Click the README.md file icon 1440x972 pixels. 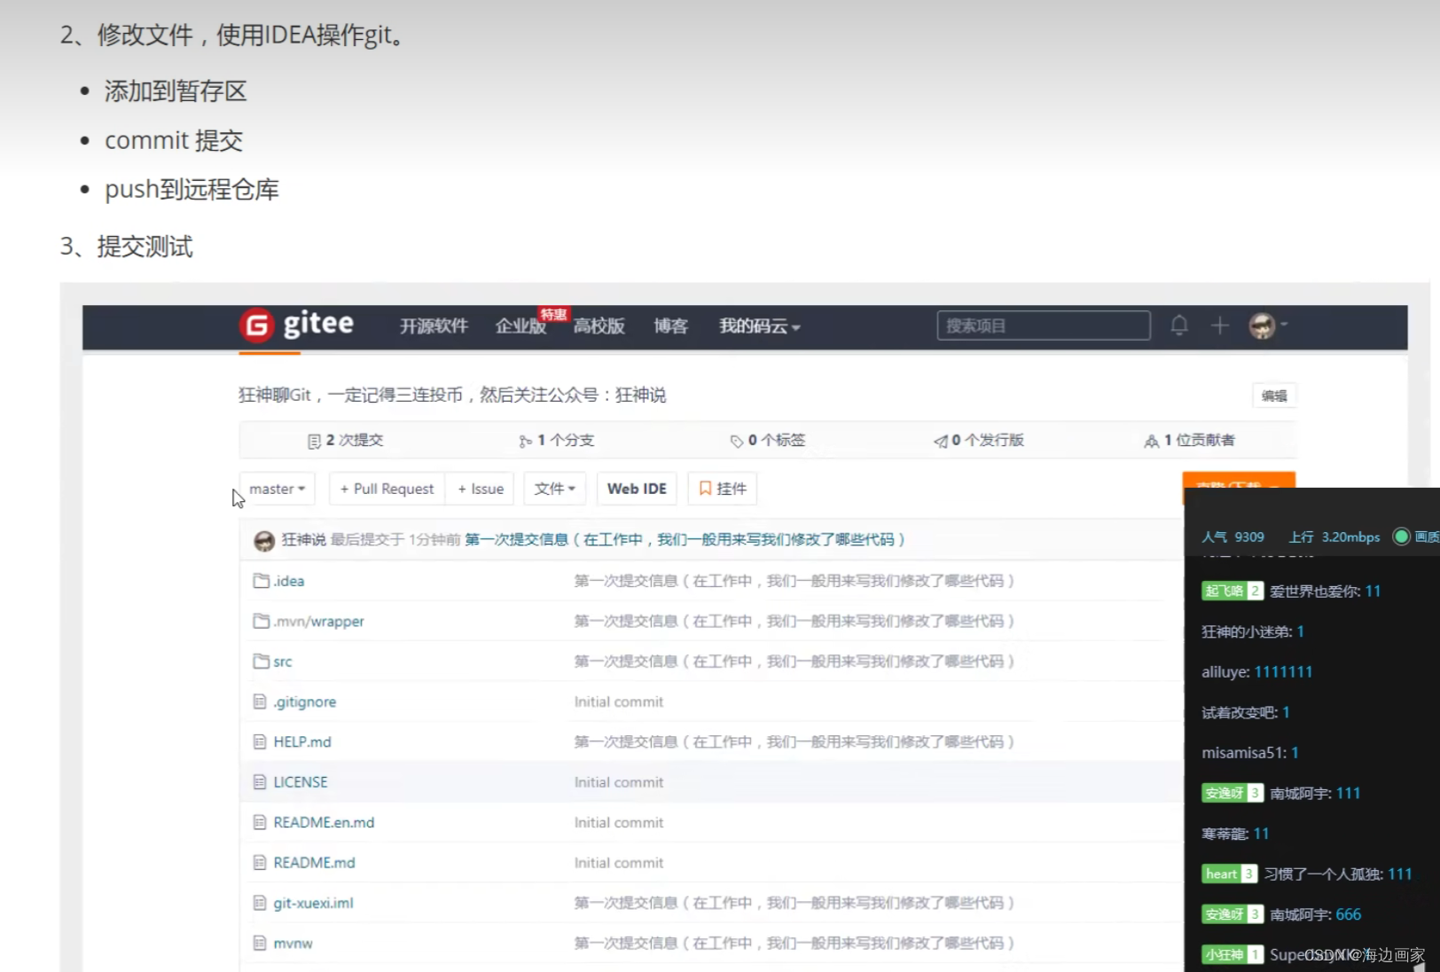tap(260, 862)
